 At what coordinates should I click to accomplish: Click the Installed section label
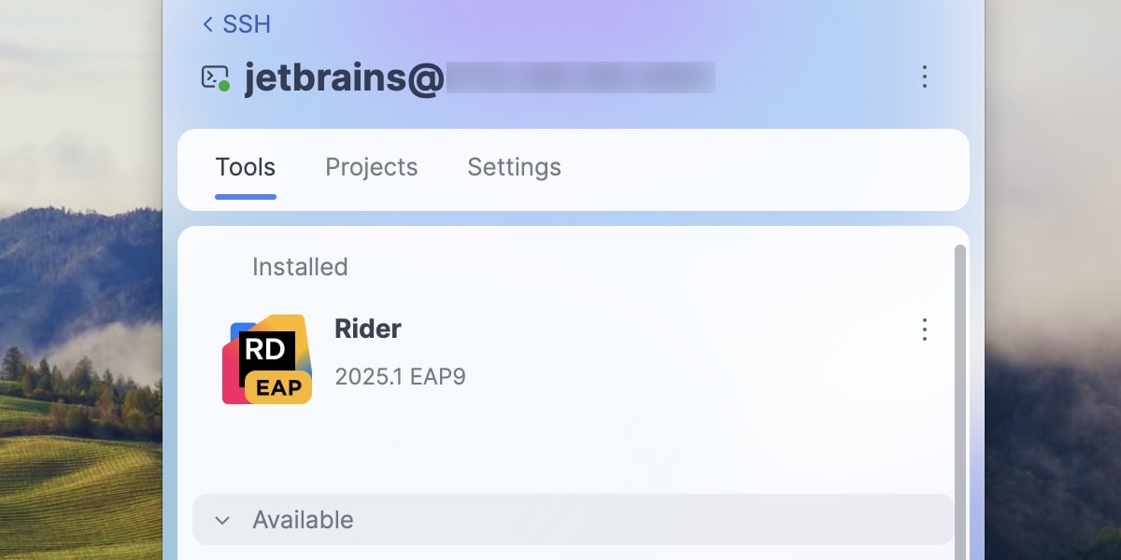coord(300,267)
